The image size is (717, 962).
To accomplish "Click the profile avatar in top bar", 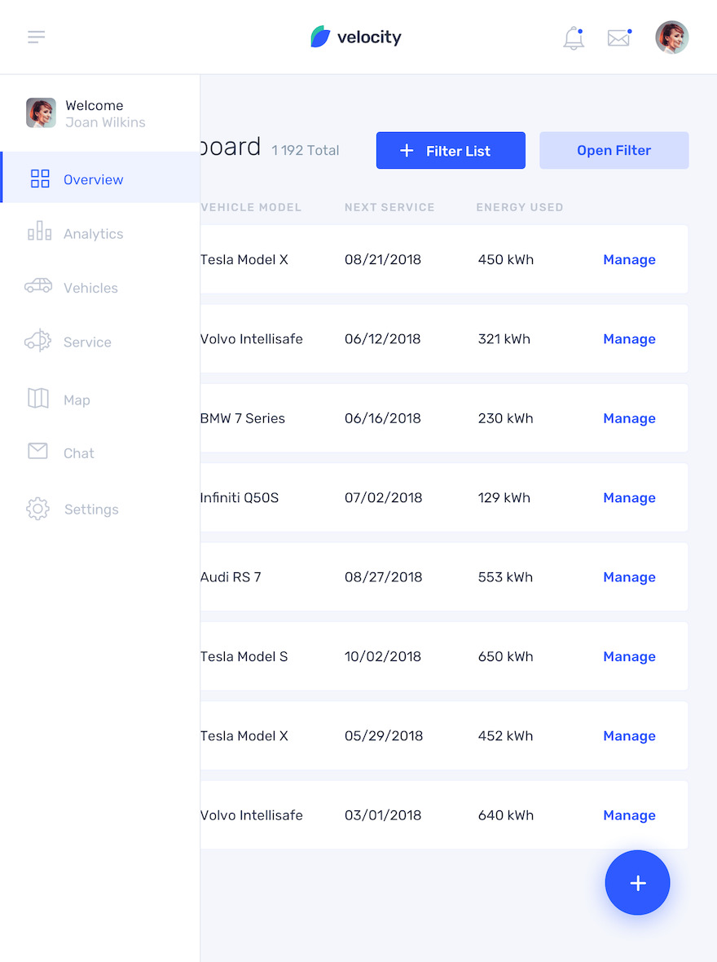I will (x=671, y=38).
